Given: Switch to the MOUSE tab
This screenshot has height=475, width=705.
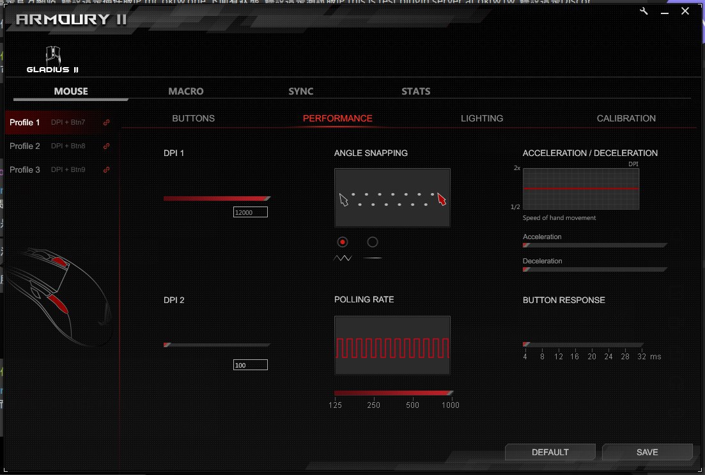Looking at the screenshot, I should pos(71,91).
